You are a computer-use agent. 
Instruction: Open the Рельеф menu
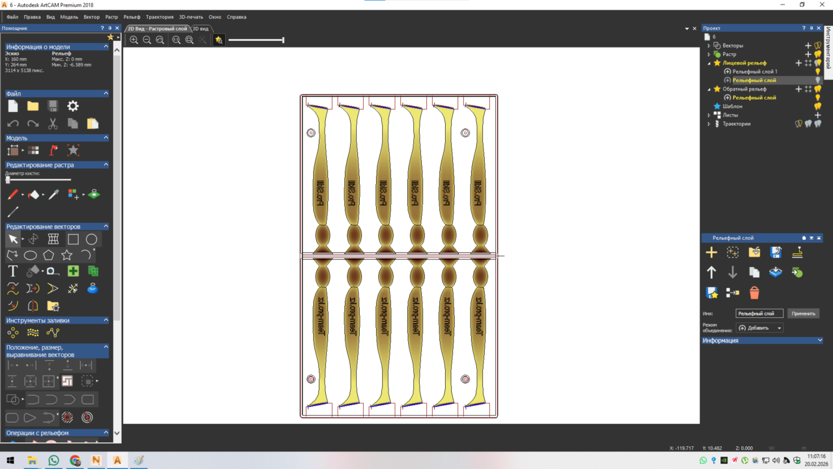pyautogui.click(x=131, y=17)
